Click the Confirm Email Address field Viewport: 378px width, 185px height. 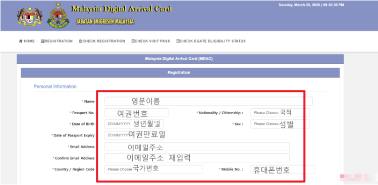coord(197,158)
